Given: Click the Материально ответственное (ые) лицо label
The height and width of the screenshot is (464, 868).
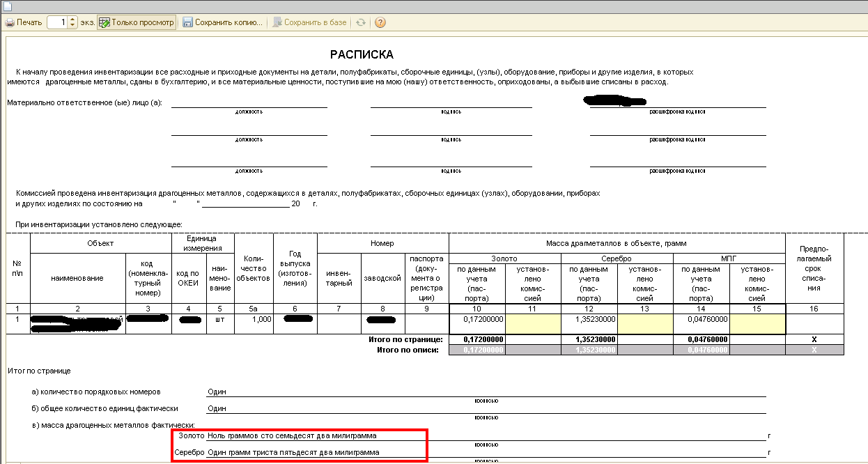Looking at the screenshot, I should (84, 103).
